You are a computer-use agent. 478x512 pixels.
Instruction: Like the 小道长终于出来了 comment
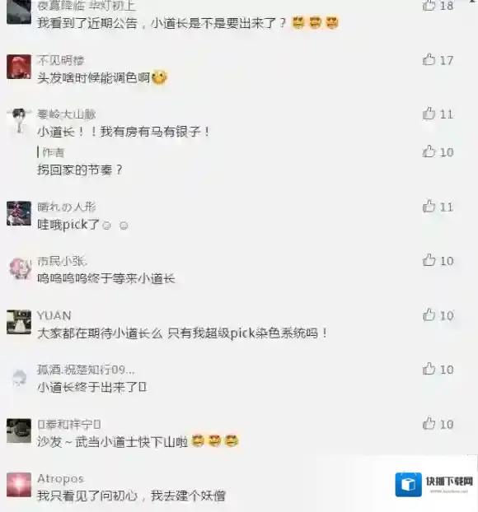[x=429, y=370]
